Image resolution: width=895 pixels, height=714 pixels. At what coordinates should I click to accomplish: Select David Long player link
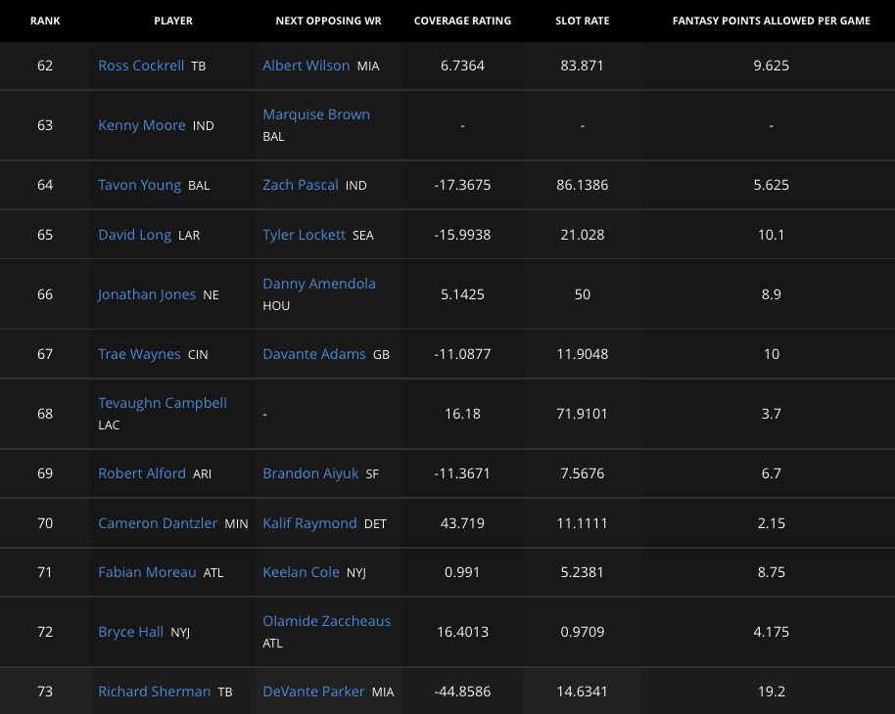tap(134, 235)
